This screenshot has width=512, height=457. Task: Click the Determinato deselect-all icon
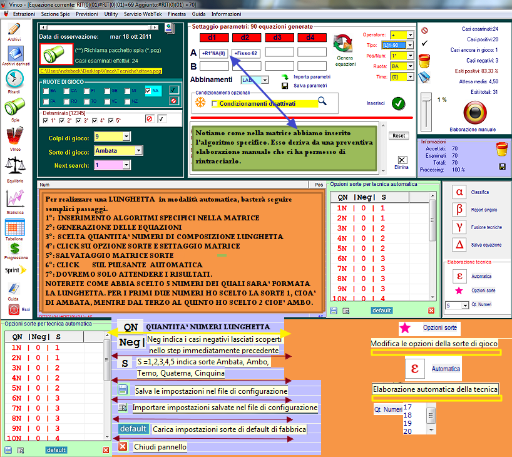(x=150, y=118)
